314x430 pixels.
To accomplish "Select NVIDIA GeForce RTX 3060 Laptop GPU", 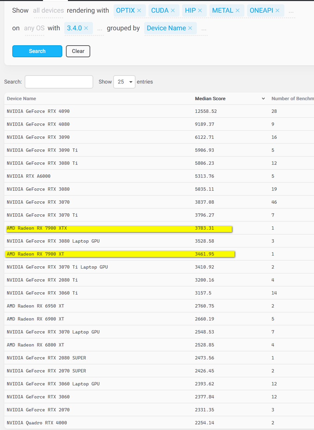I will (53, 384).
